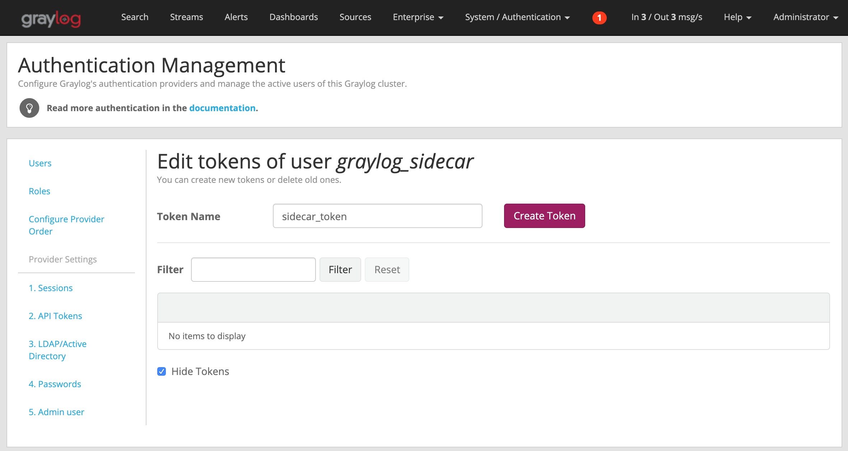Image resolution: width=848 pixels, height=451 pixels.
Task: Click into the Filter text box
Action: tap(253, 270)
